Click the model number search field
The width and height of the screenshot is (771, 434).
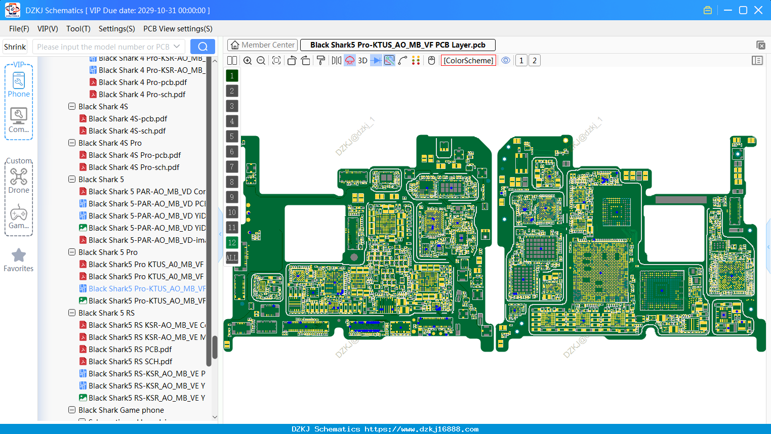[x=108, y=47]
